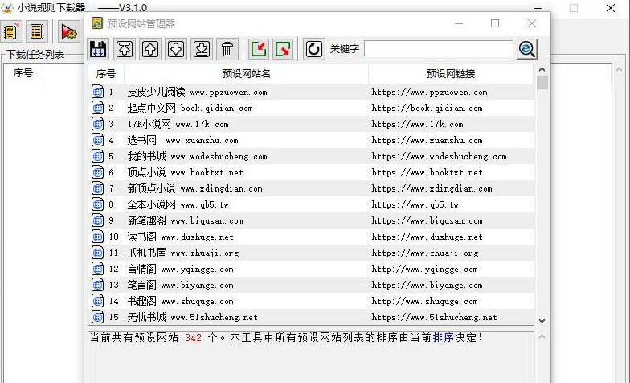
Task: Move selected site to bottom
Action: point(201,49)
